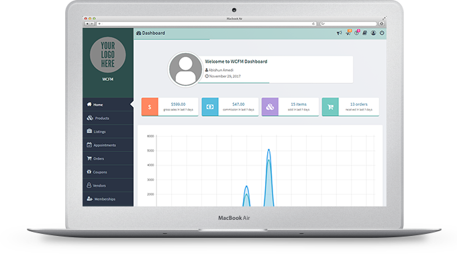The width and height of the screenshot is (457, 254).
Task: Click the purple cubes items sold icon
Action: [x=270, y=107]
